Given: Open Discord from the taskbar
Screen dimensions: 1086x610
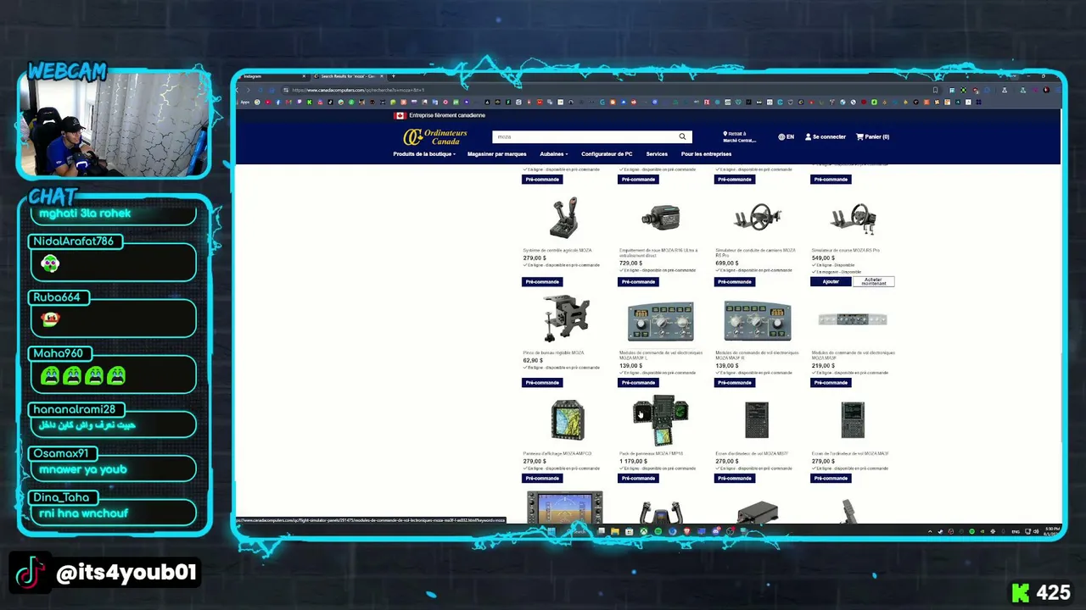Looking at the screenshot, I should tap(717, 531).
